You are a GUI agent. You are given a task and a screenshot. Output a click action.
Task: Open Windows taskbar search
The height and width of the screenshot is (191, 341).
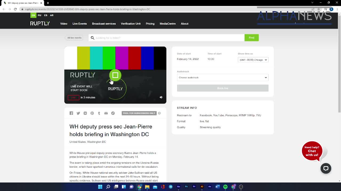pyautogui.click(x=108, y=187)
